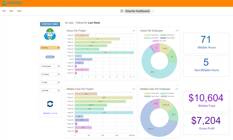Screen dimensions: 233x140
Task: Click the <> icon on Hours Per Employee
Action: [177, 31]
